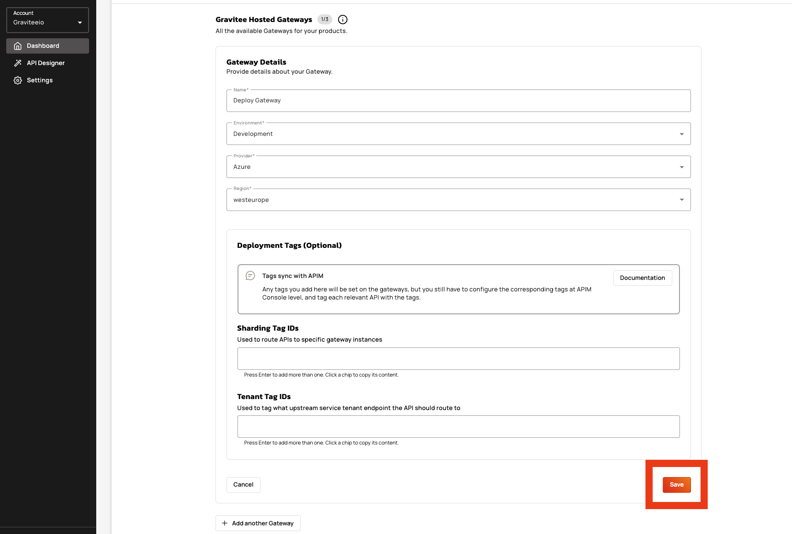Click the Dashboard home icon
Viewport: 792px width, 534px height.
coord(18,46)
